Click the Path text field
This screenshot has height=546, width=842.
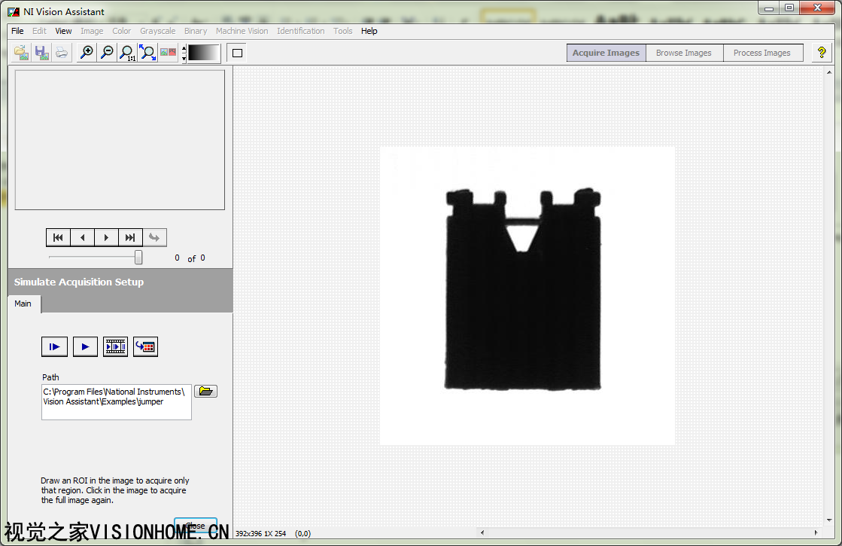coord(116,402)
